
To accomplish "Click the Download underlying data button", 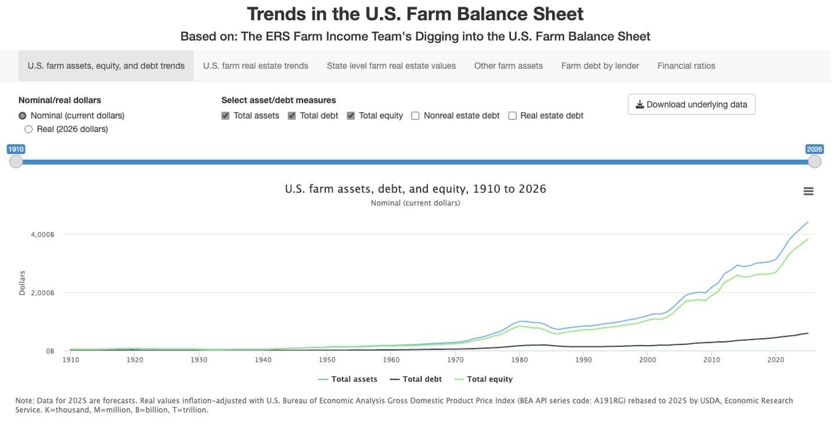I will pos(691,104).
